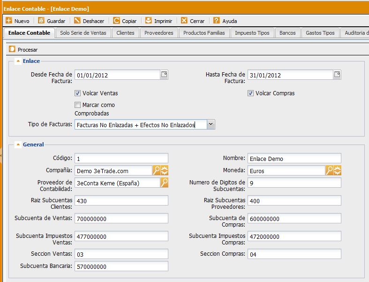
Task: Click the Compañía field
Action: (x=113, y=171)
